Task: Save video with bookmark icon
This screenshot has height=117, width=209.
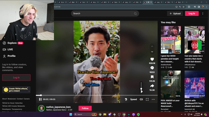Action: click(x=152, y=77)
